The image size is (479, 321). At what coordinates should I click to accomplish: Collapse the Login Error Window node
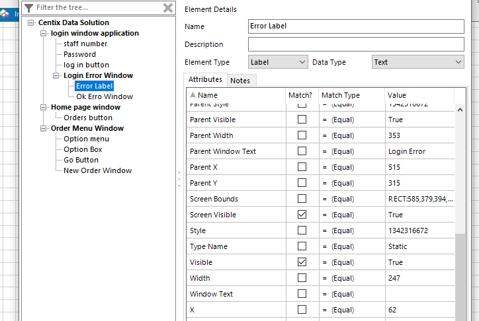coord(57,75)
